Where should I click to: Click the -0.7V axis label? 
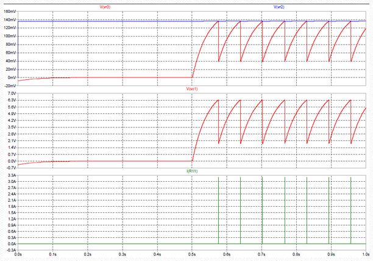point(10,168)
